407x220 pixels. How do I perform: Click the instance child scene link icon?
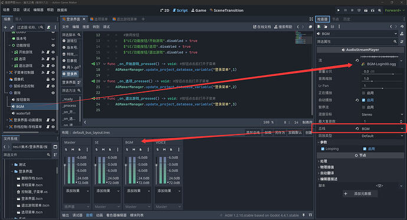tap(12, 27)
